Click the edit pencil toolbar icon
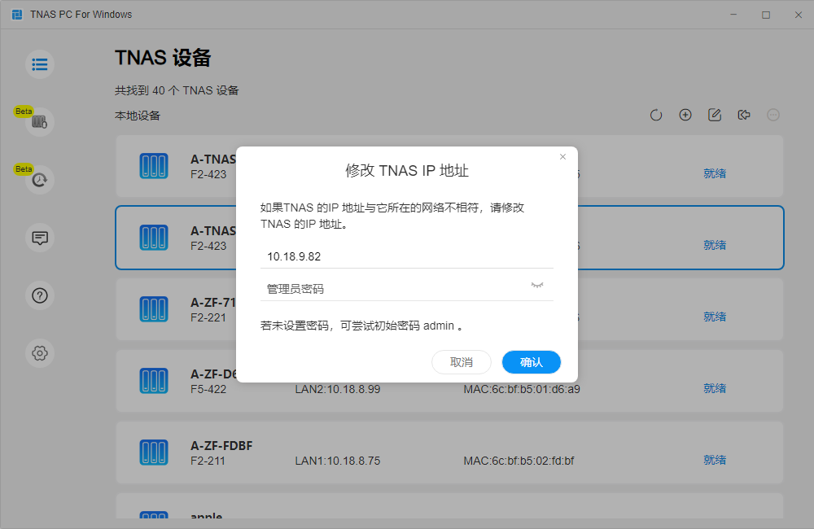Screen dimensions: 814x529 715,115
